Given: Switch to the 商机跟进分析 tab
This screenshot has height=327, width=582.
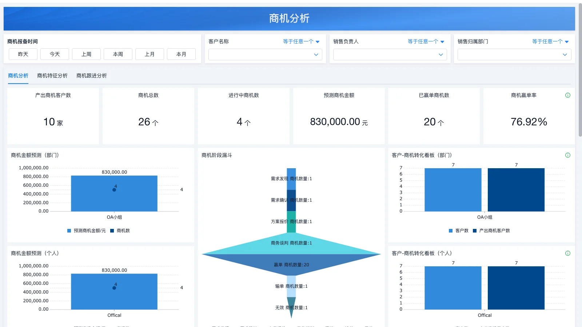Looking at the screenshot, I should click(92, 76).
